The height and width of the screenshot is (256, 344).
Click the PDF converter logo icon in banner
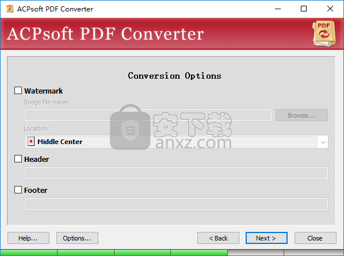[x=324, y=33]
